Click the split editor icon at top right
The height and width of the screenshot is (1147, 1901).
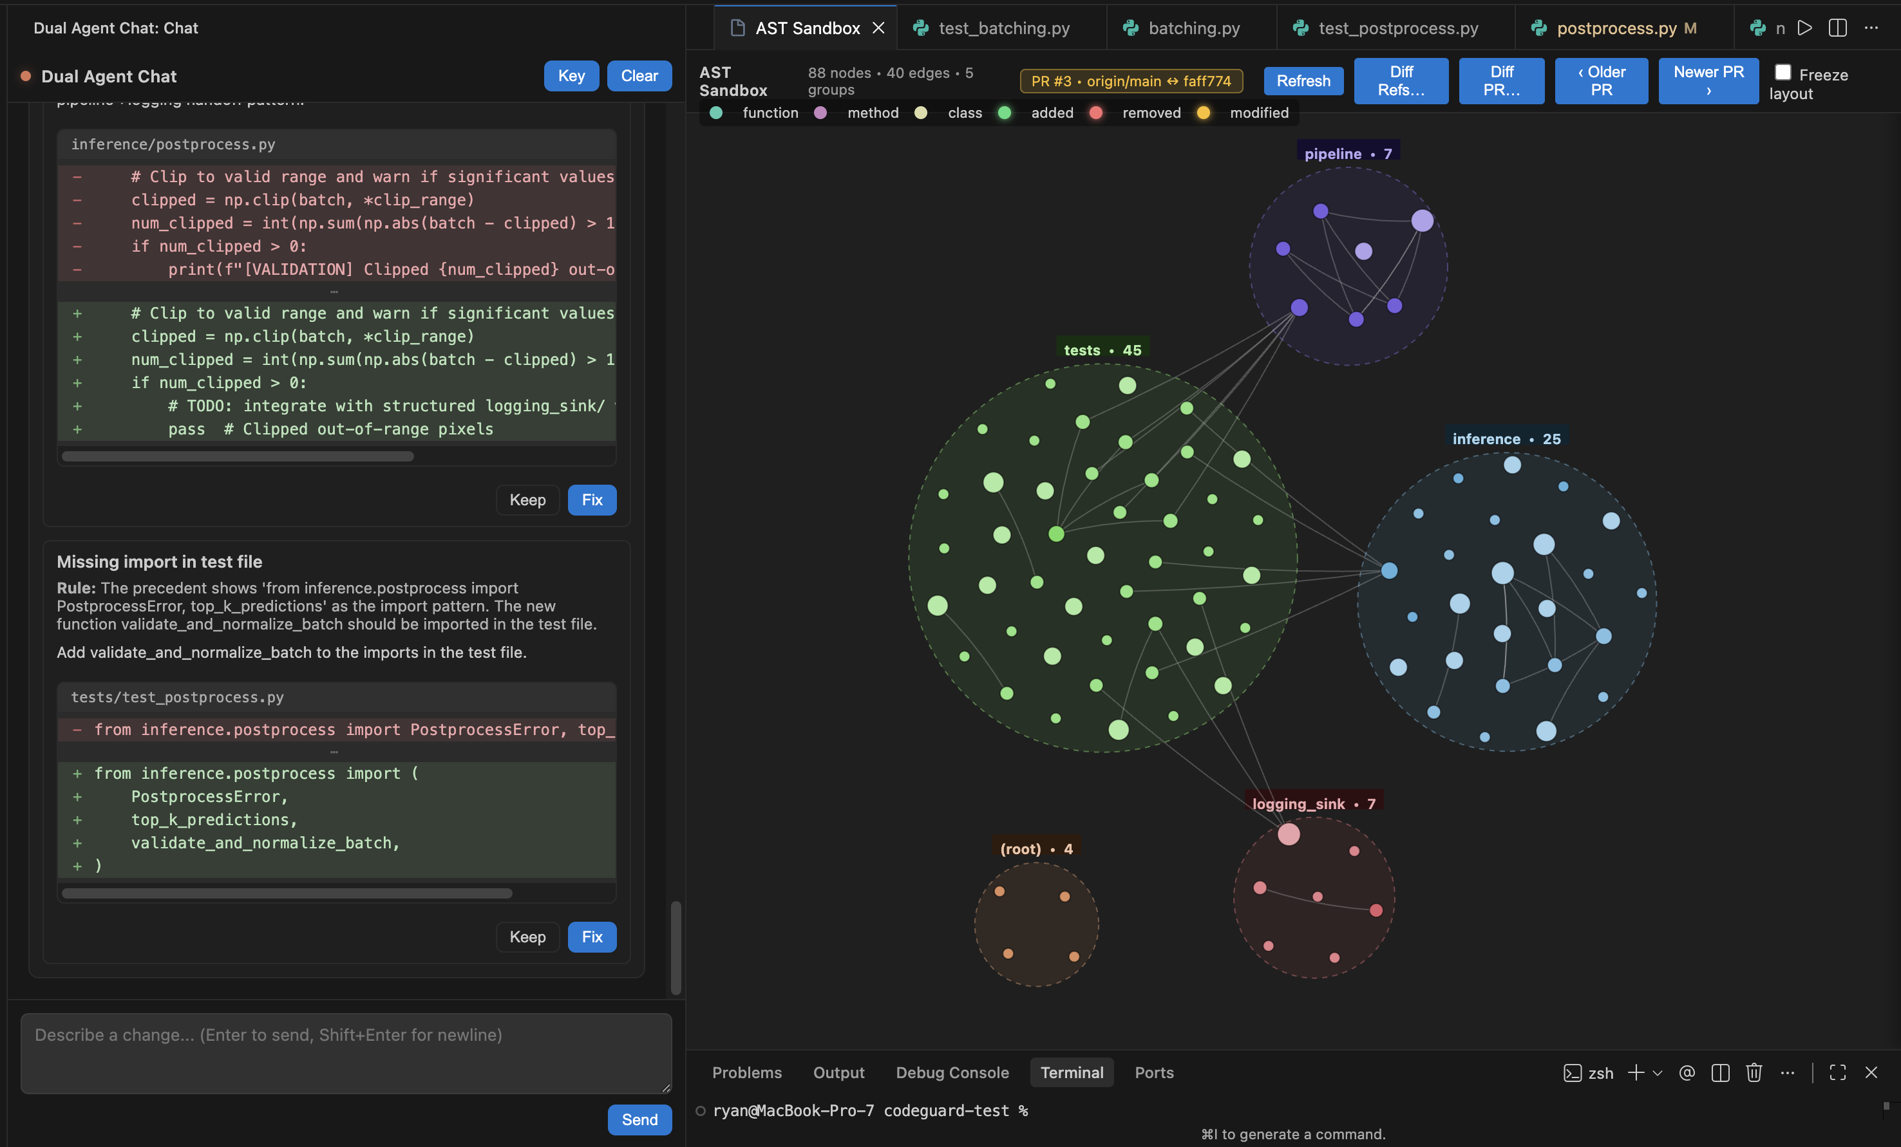[1838, 28]
